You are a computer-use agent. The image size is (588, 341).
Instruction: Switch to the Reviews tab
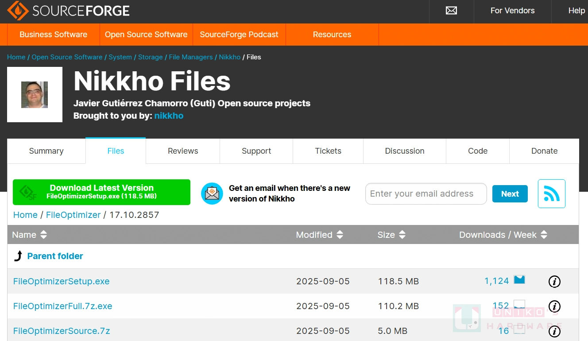pyautogui.click(x=183, y=151)
